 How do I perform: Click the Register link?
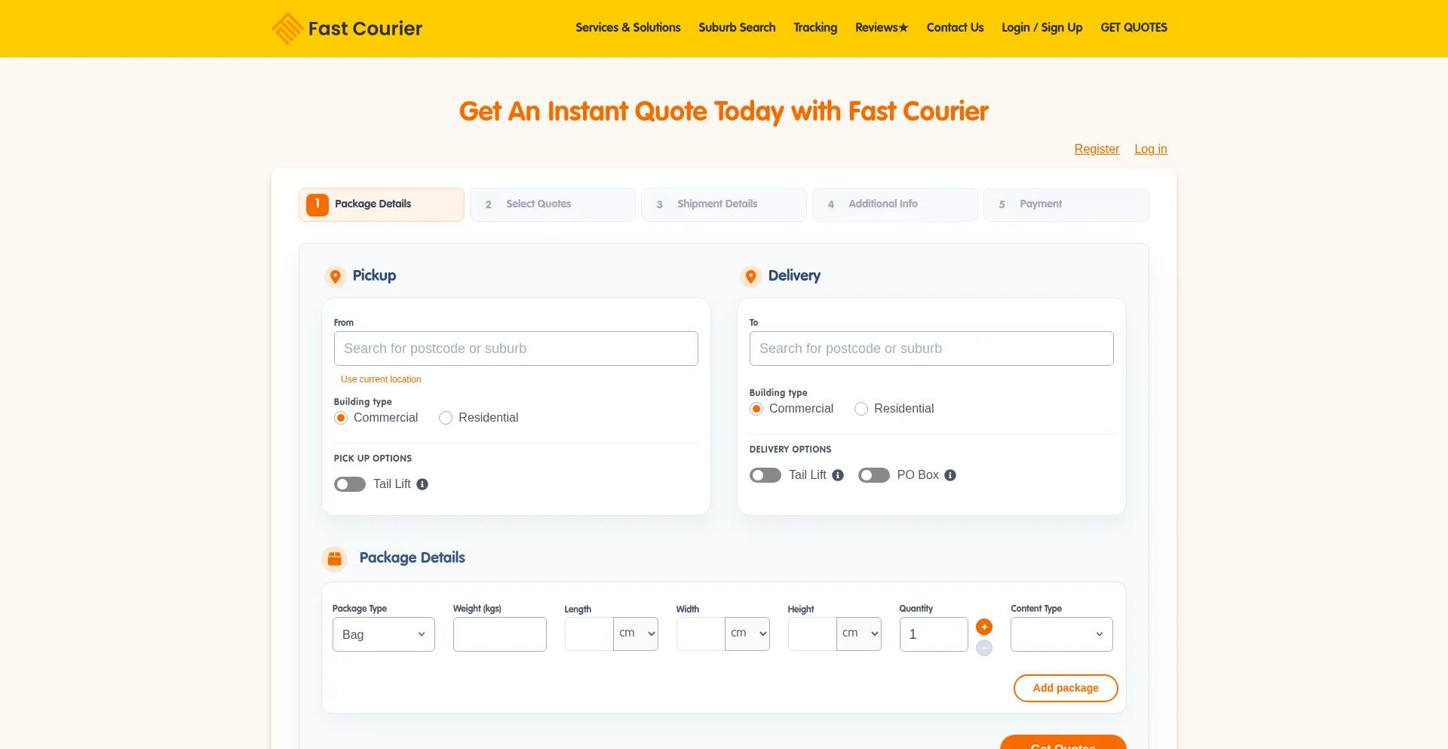(x=1097, y=149)
